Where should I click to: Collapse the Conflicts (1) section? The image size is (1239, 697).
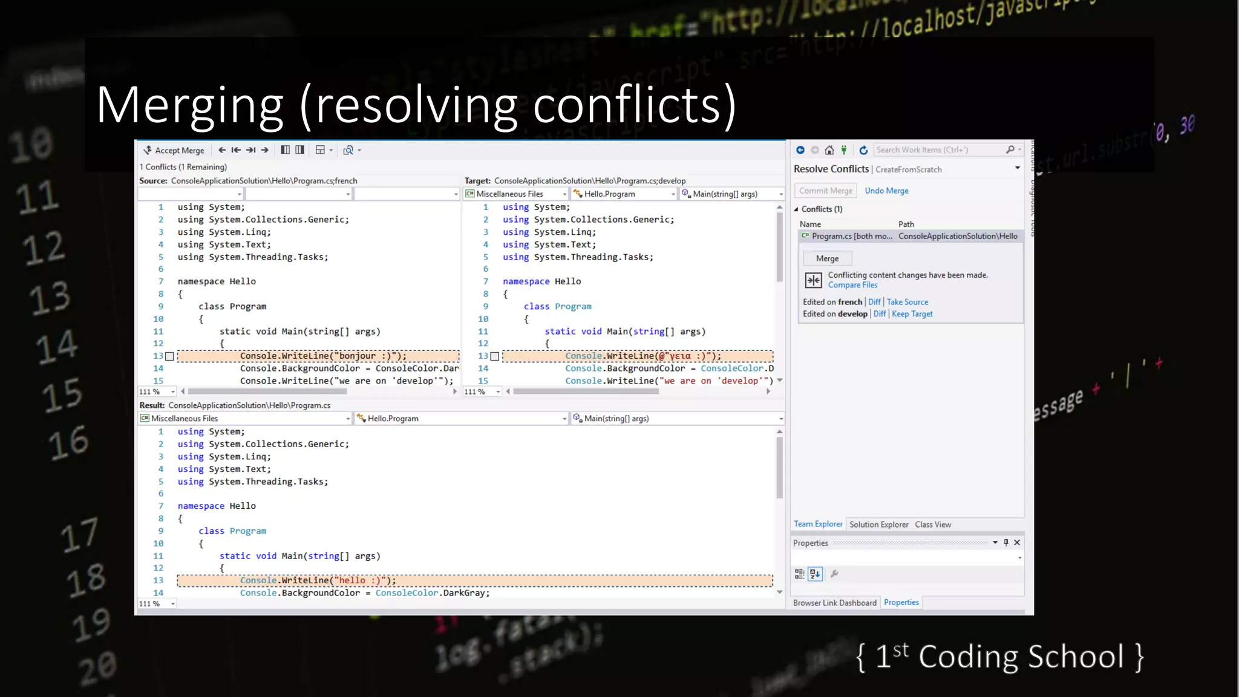point(796,209)
